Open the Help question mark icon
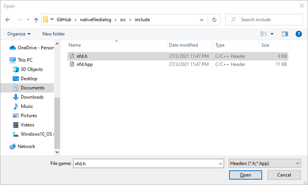Screen dimensions: 308x185 298,34
